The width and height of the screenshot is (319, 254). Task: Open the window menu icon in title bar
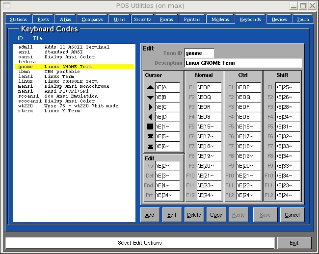pos(6,5)
